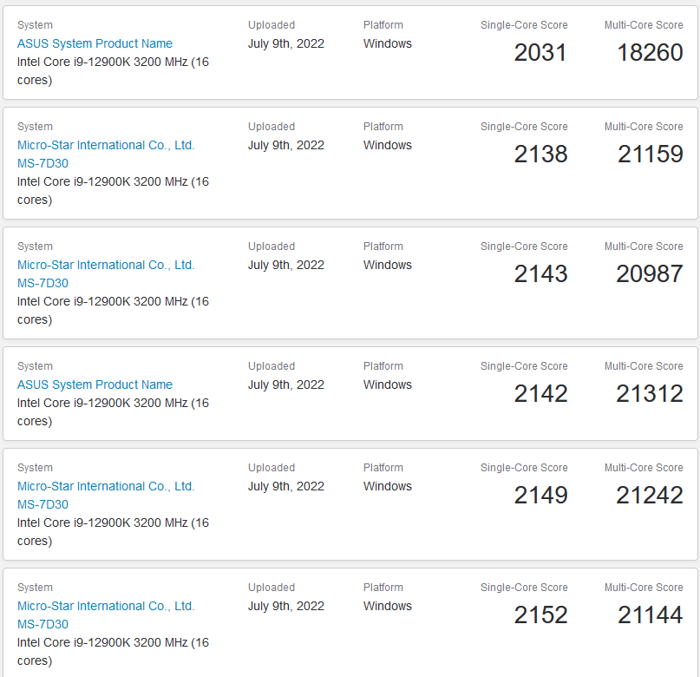Screen dimensions: 700x677
Task: Click the single-core score 2149
Action: click(540, 496)
